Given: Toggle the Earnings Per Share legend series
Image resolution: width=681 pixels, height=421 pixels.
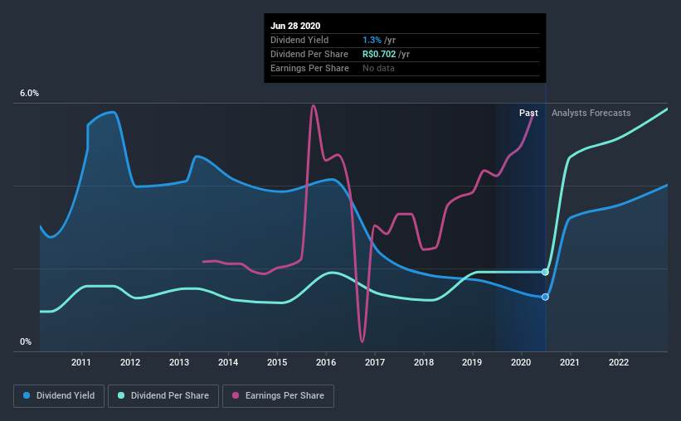Looking at the screenshot, I should [x=278, y=396].
